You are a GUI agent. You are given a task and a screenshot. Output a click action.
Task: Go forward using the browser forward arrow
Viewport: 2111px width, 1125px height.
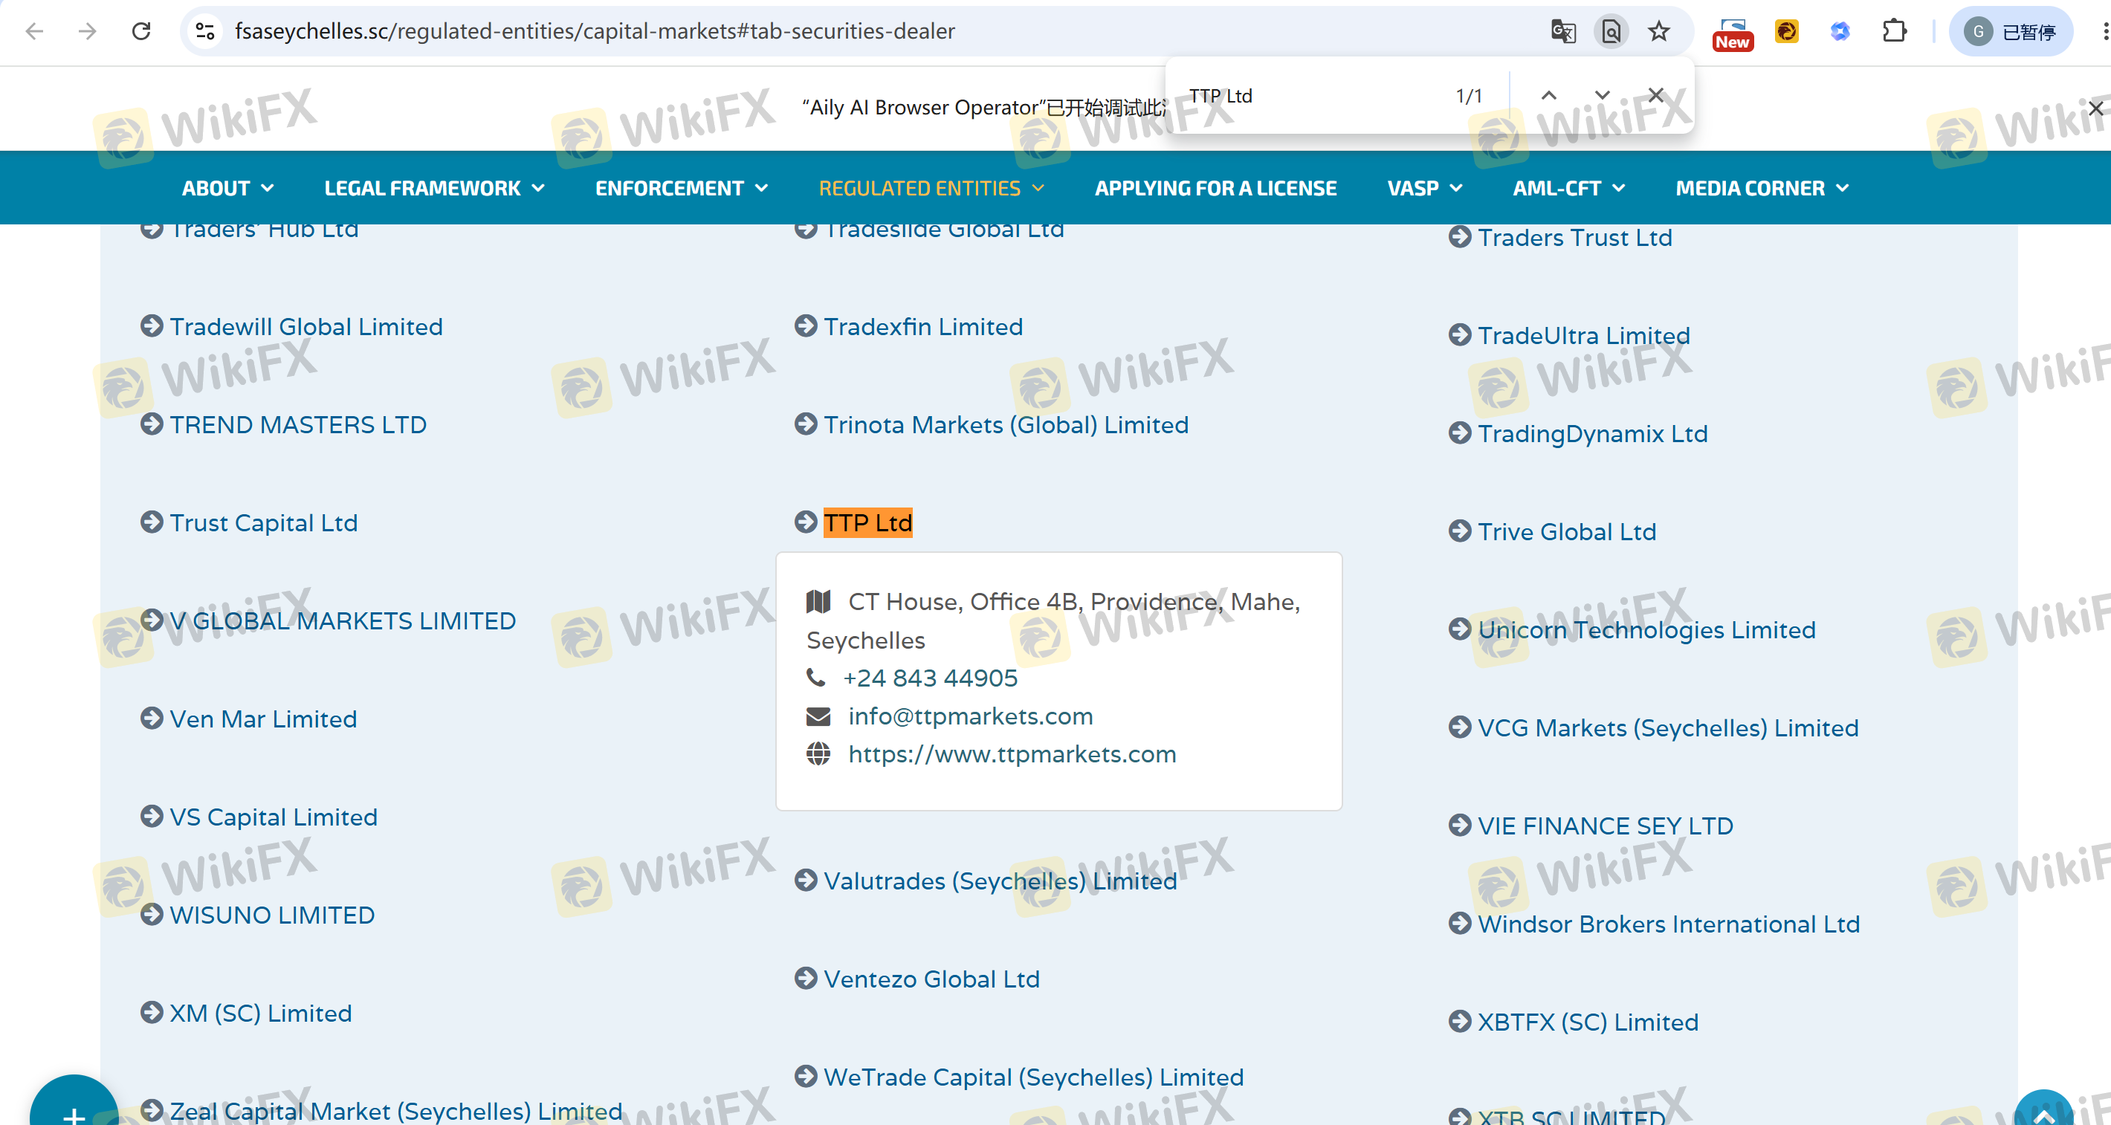point(87,31)
